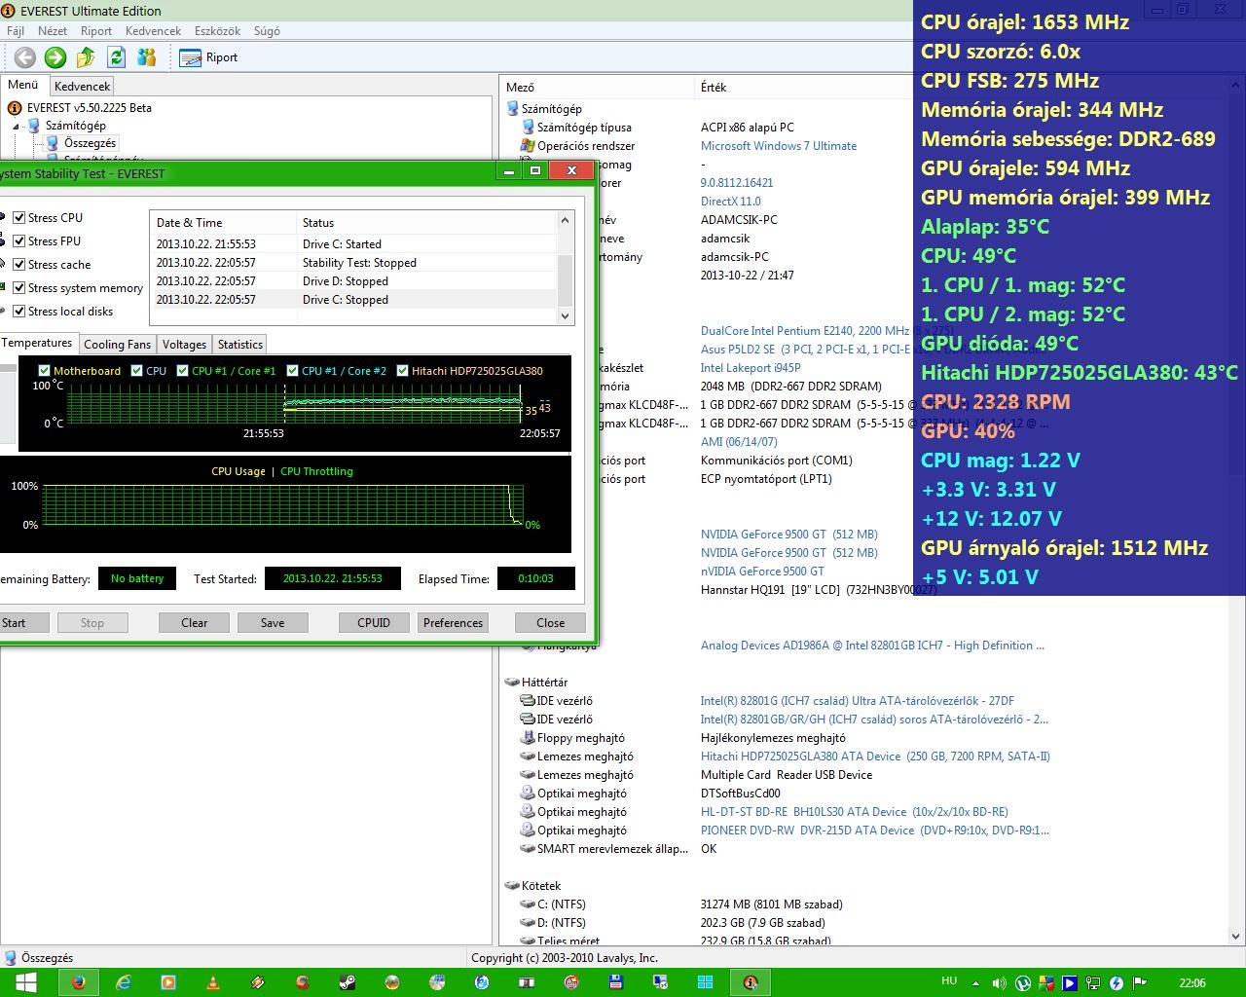Open the Statistics tab

click(x=240, y=345)
